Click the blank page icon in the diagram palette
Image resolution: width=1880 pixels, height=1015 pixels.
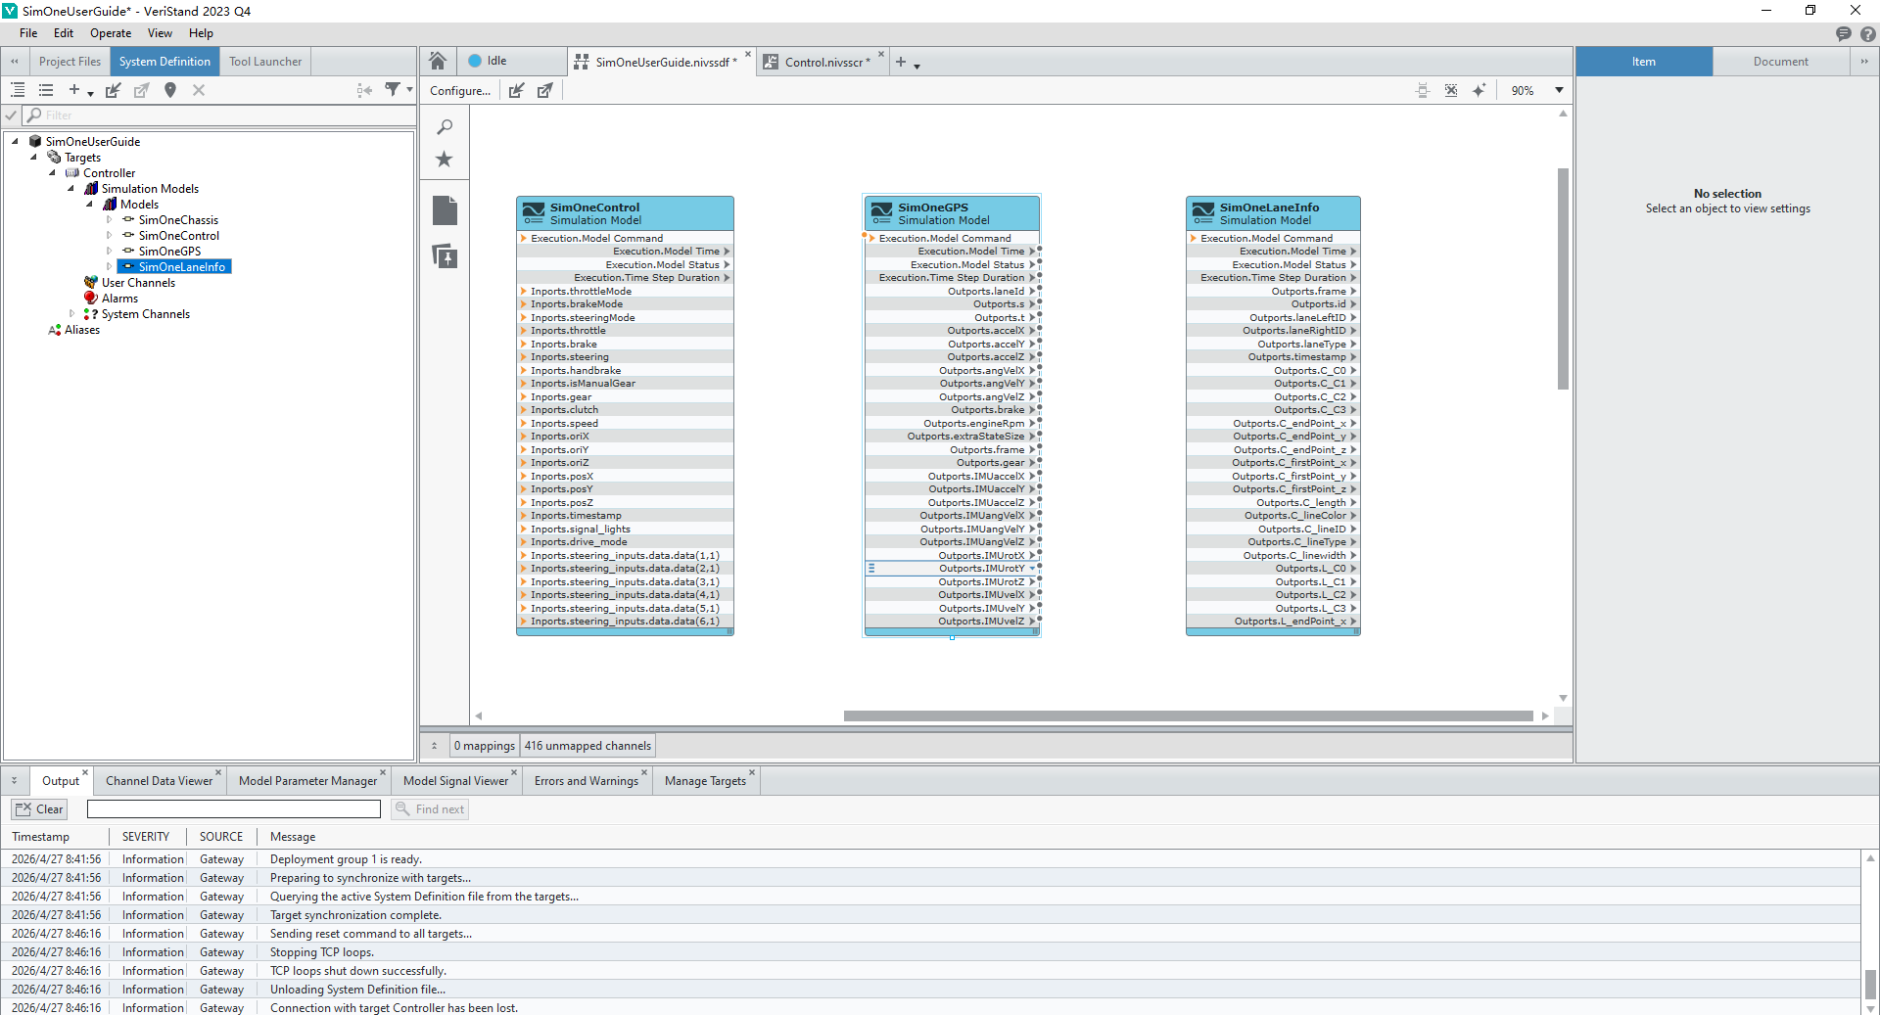tap(445, 210)
